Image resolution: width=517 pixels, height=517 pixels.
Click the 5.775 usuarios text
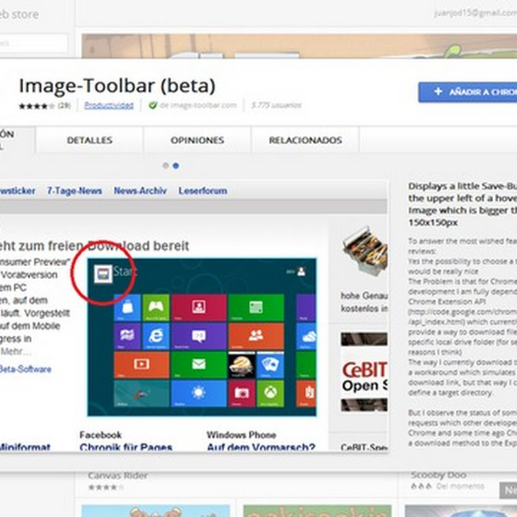tap(277, 105)
